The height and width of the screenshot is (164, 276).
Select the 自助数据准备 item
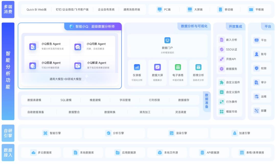click(36, 112)
